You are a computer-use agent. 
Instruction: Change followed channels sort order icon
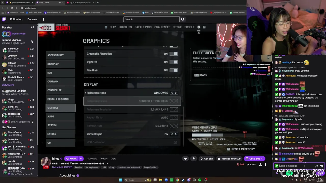(x=32, y=41)
